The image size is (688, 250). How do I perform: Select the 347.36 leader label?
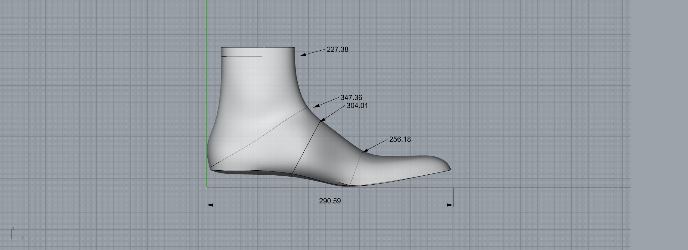click(x=351, y=98)
